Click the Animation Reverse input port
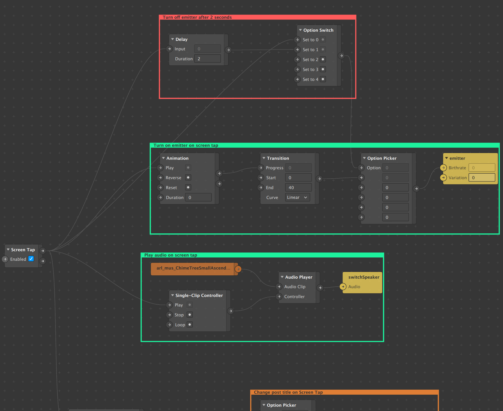 pyautogui.click(x=160, y=178)
